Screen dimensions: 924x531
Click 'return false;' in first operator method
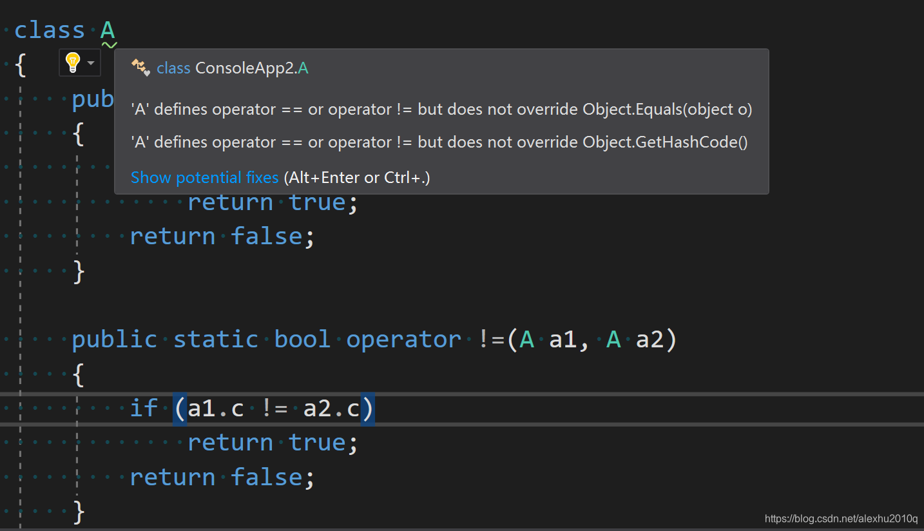(x=222, y=237)
